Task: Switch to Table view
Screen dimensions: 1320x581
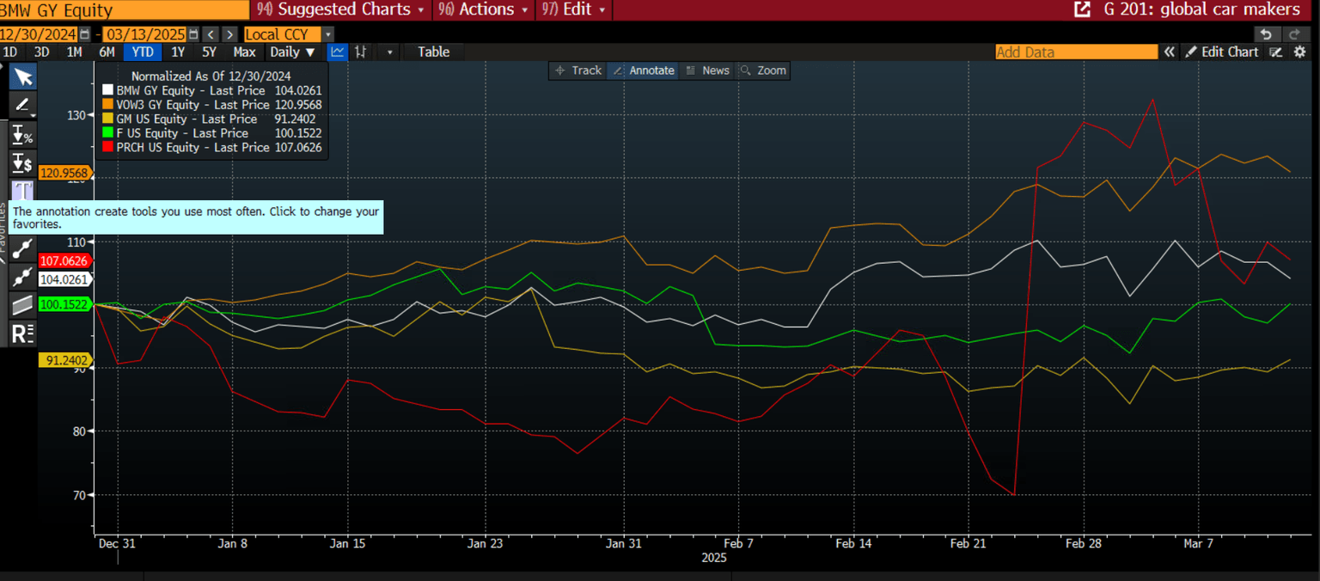Action: tap(433, 52)
